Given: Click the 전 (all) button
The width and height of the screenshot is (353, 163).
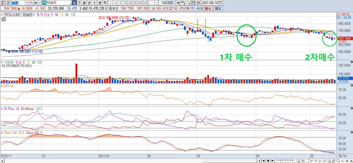Looking at the screenshot, I should click(x=8, y=3).
